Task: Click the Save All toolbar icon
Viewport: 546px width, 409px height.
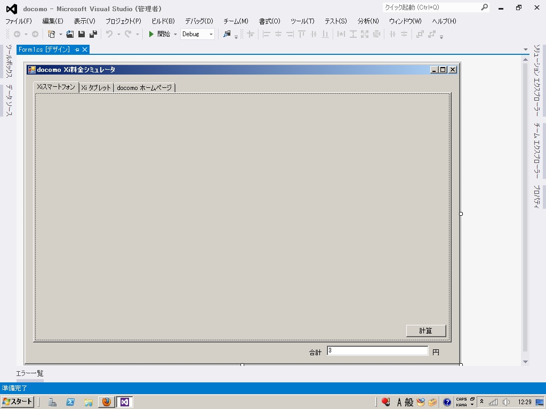Action: click(93, 34)
